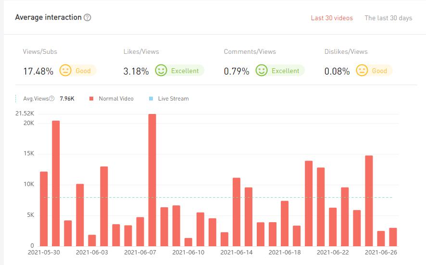426x265 pixels.
Task: Click the Good badge under Dislikes/Views
Action: pos(379,71)
